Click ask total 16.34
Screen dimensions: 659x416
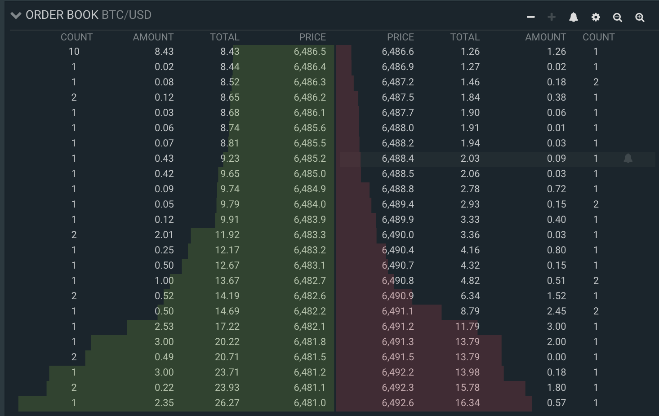(468, 403)
